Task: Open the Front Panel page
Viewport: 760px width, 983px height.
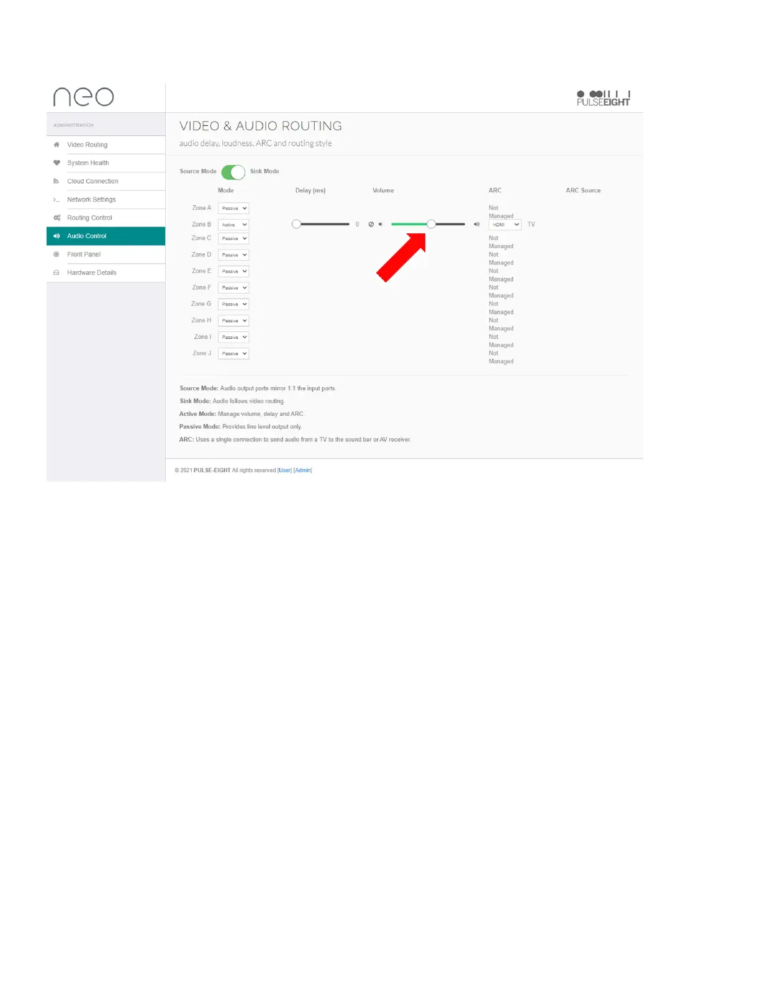Action: tap(106, 254)
